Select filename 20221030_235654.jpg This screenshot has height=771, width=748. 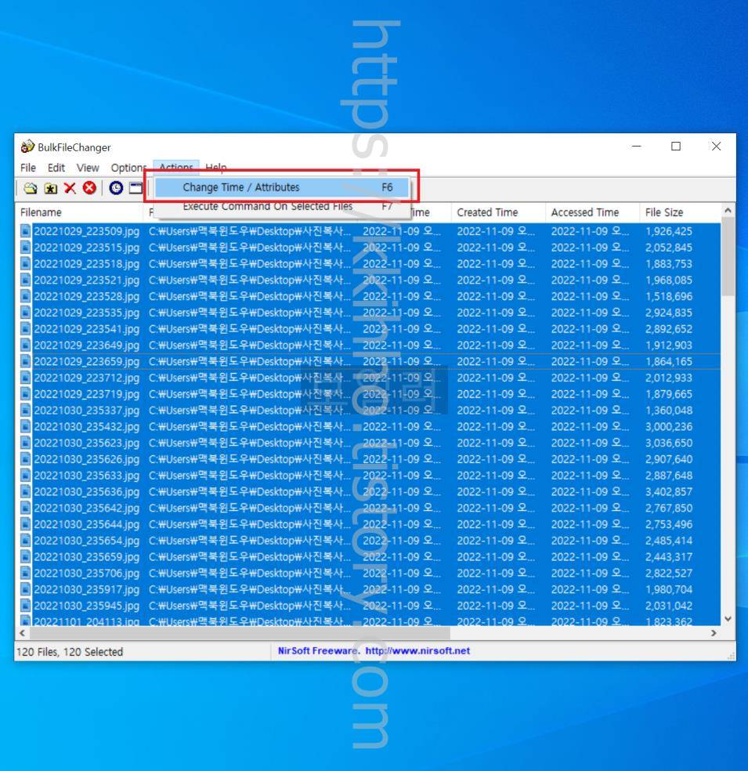(x=86, y=541)
